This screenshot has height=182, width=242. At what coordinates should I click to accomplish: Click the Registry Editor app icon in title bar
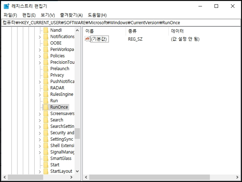point(6,6)
